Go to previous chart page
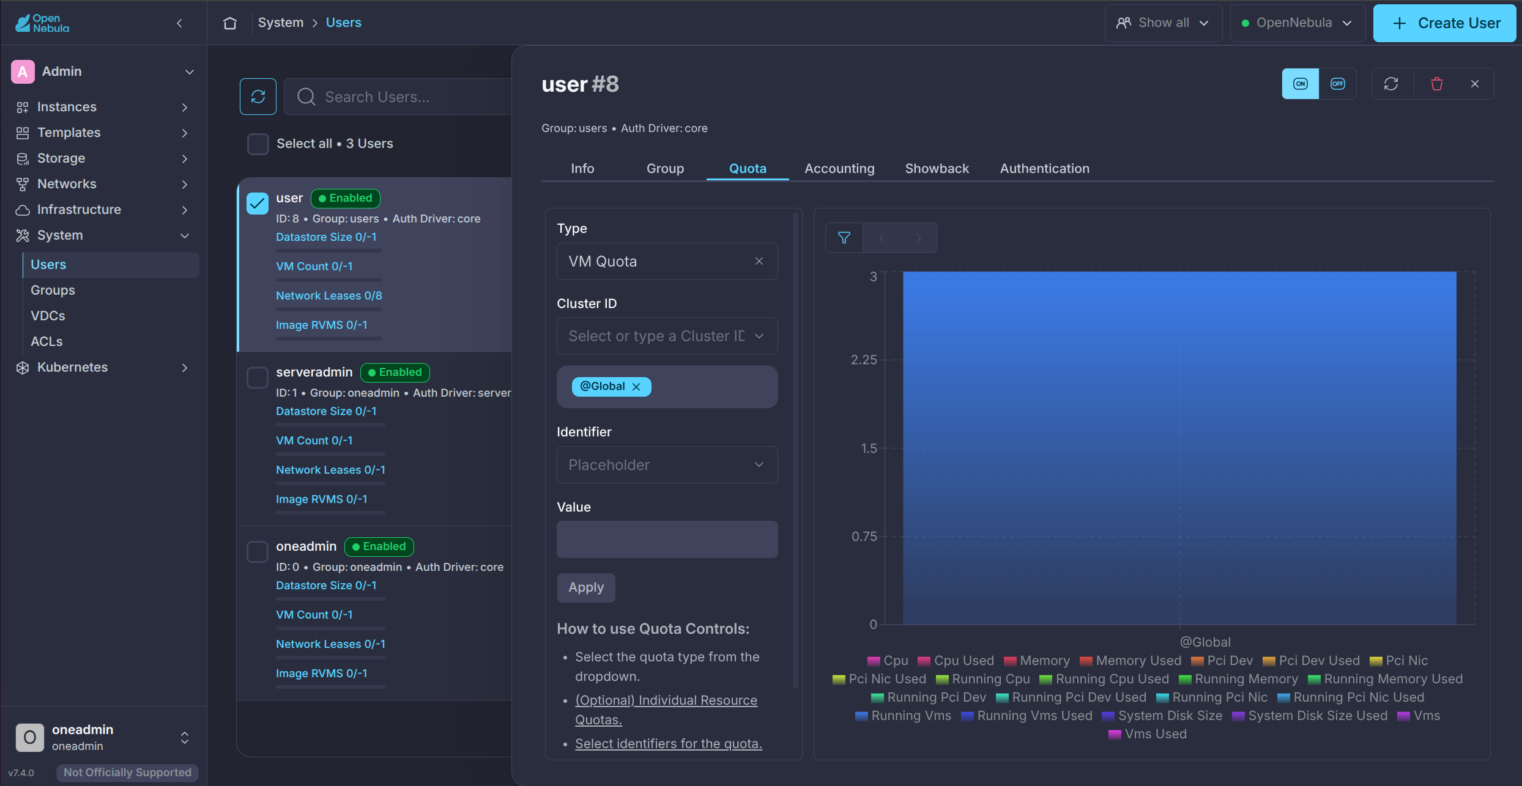The width and height of the screenshot is (1522, 786). [x=882, y=238]
